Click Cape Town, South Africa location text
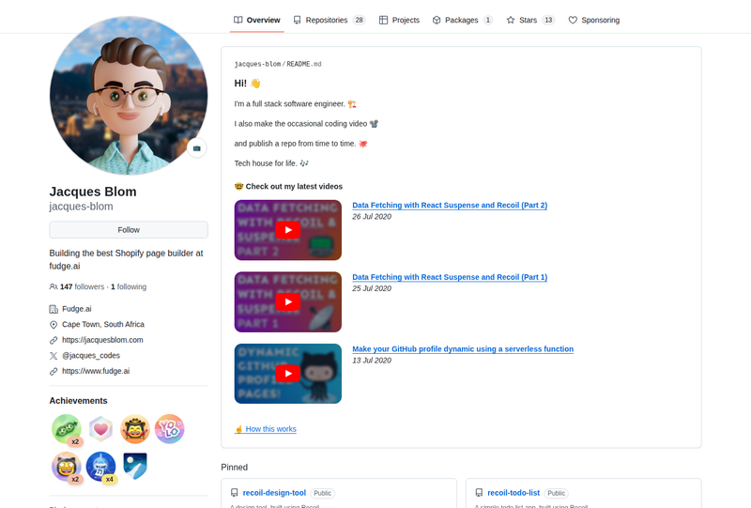This screenshot has height=508, width=751. pos(103,325)
